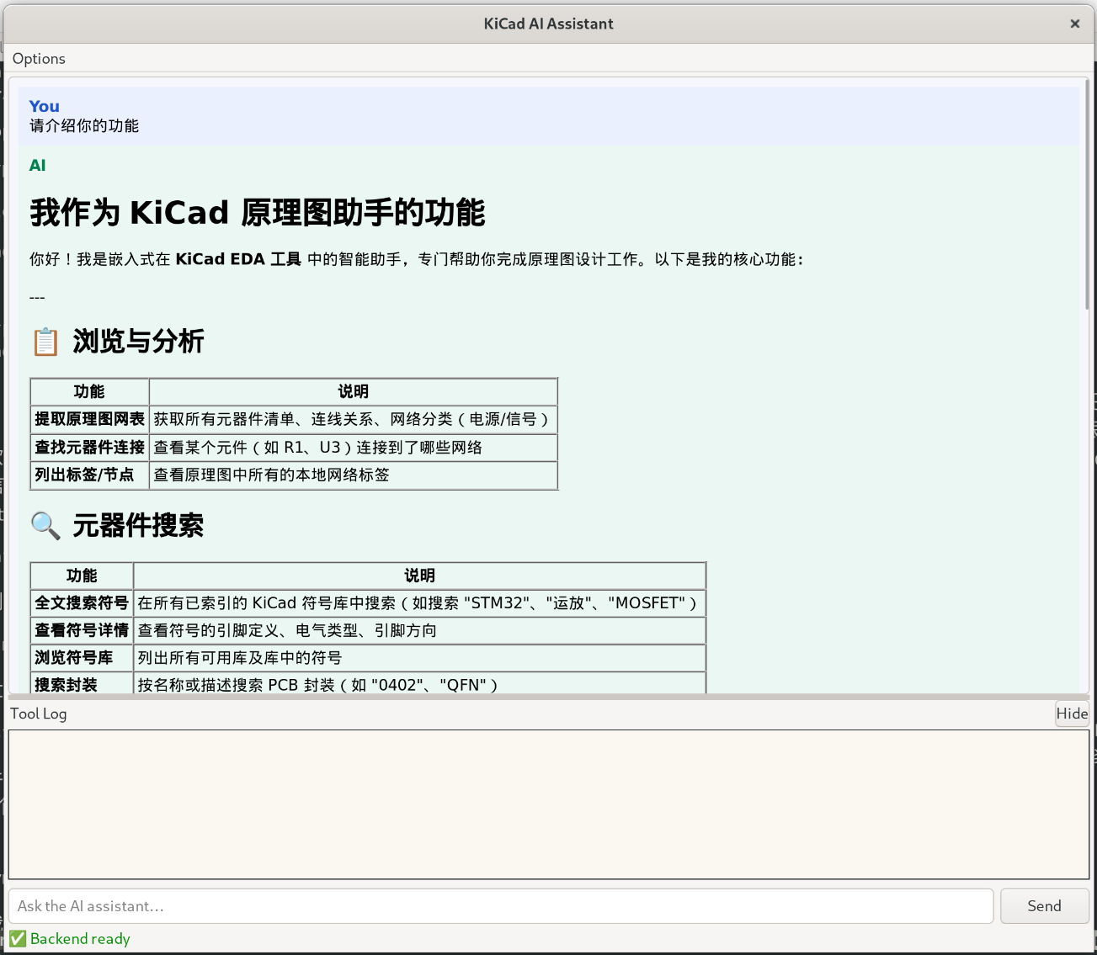Viewport: 1097px width, 955px height.
Task: Click the Send button
Action: coord(1044,906)
